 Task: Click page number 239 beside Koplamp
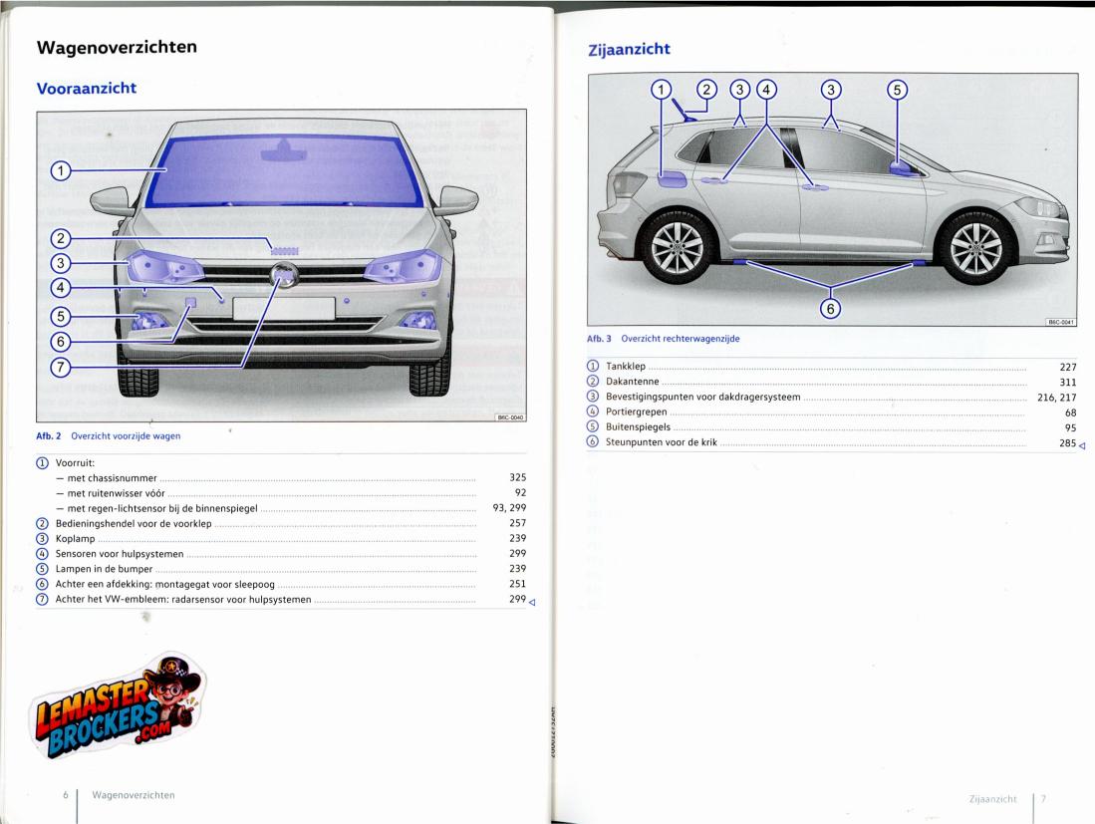(517, 538)
